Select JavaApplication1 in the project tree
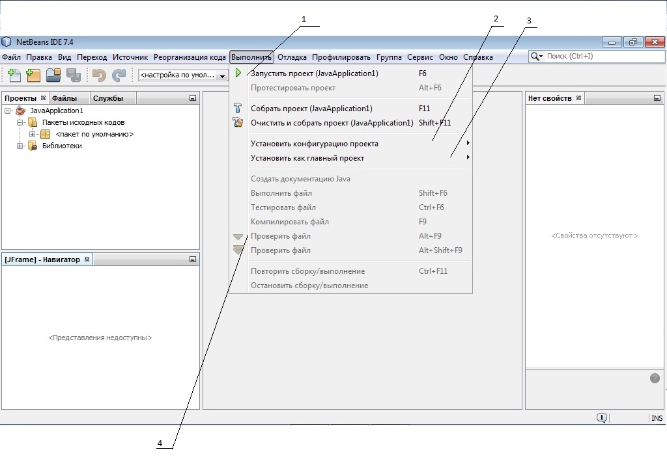The image size is (667, 465). [57, 111]
